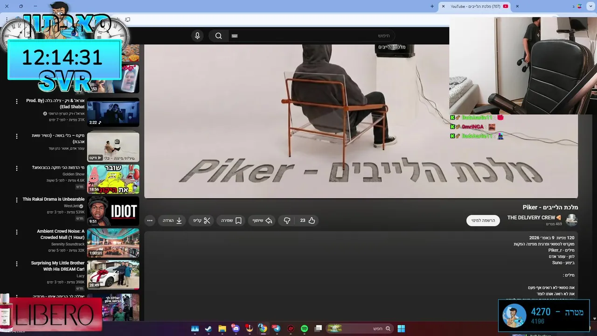Open options menu for Golden Show video

[17, 168]
